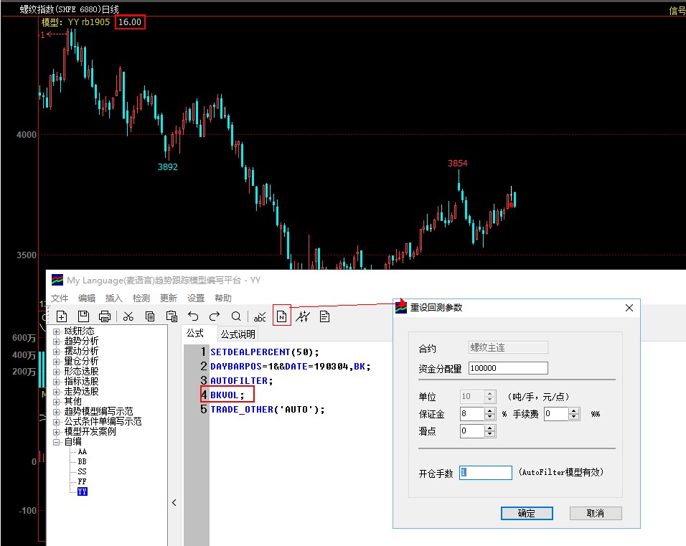Screen dimensions: 686x546
Task: Click the magnifier search icon
Action: 236,316
